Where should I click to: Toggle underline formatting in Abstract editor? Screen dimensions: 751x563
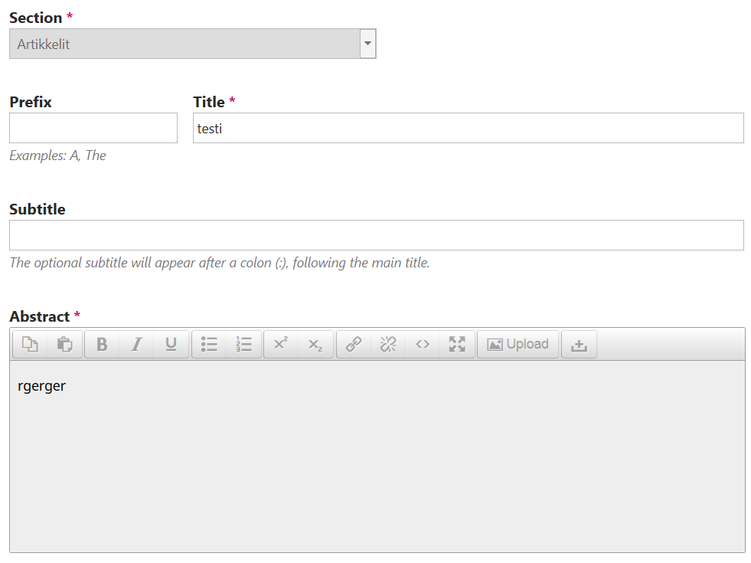point(171,344)
